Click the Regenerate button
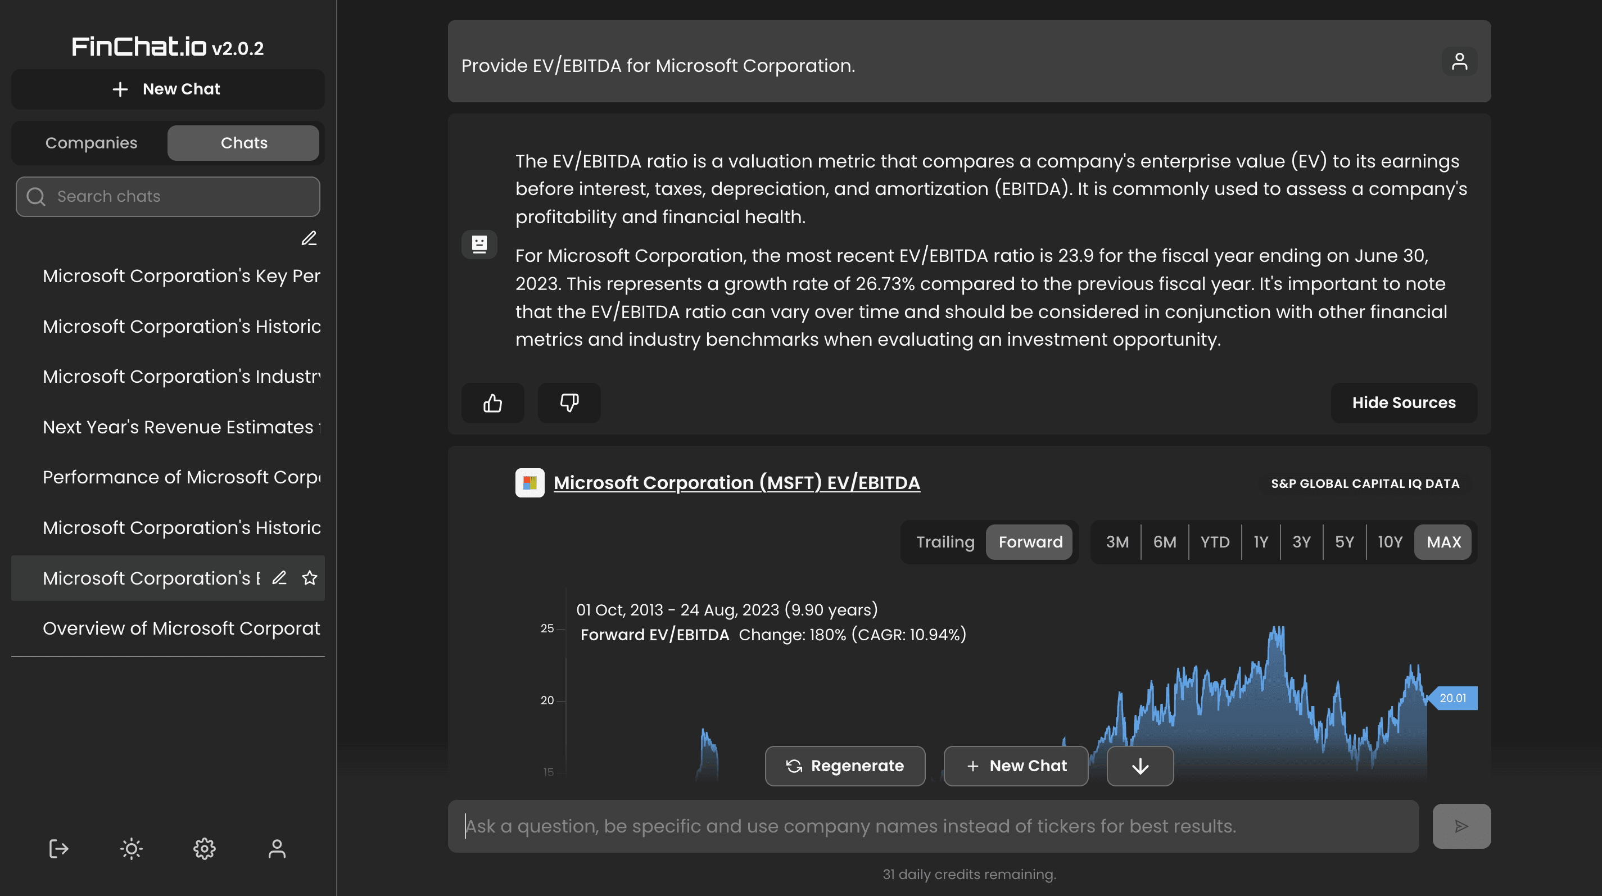 point(844,766)
